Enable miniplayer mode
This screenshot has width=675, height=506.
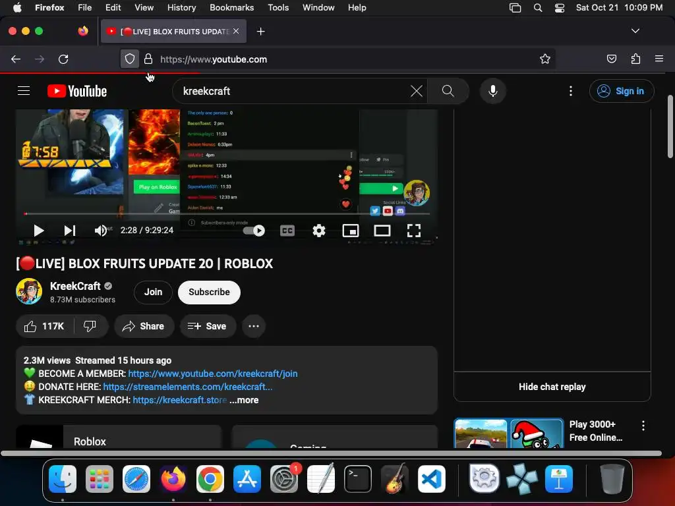[x=351, y=231]
